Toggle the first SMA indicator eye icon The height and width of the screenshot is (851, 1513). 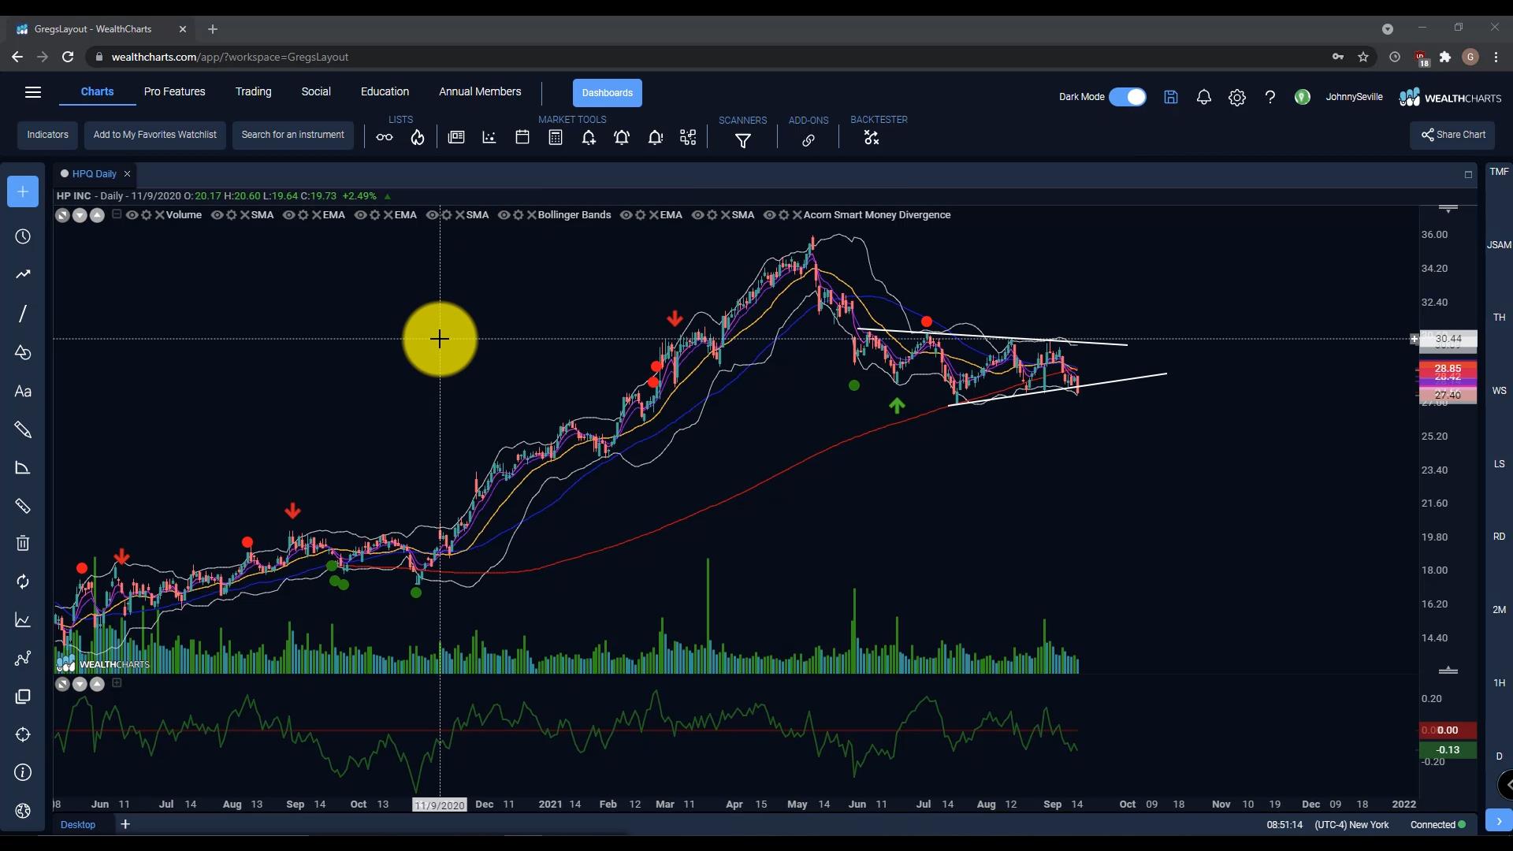(x=217, y=215)
